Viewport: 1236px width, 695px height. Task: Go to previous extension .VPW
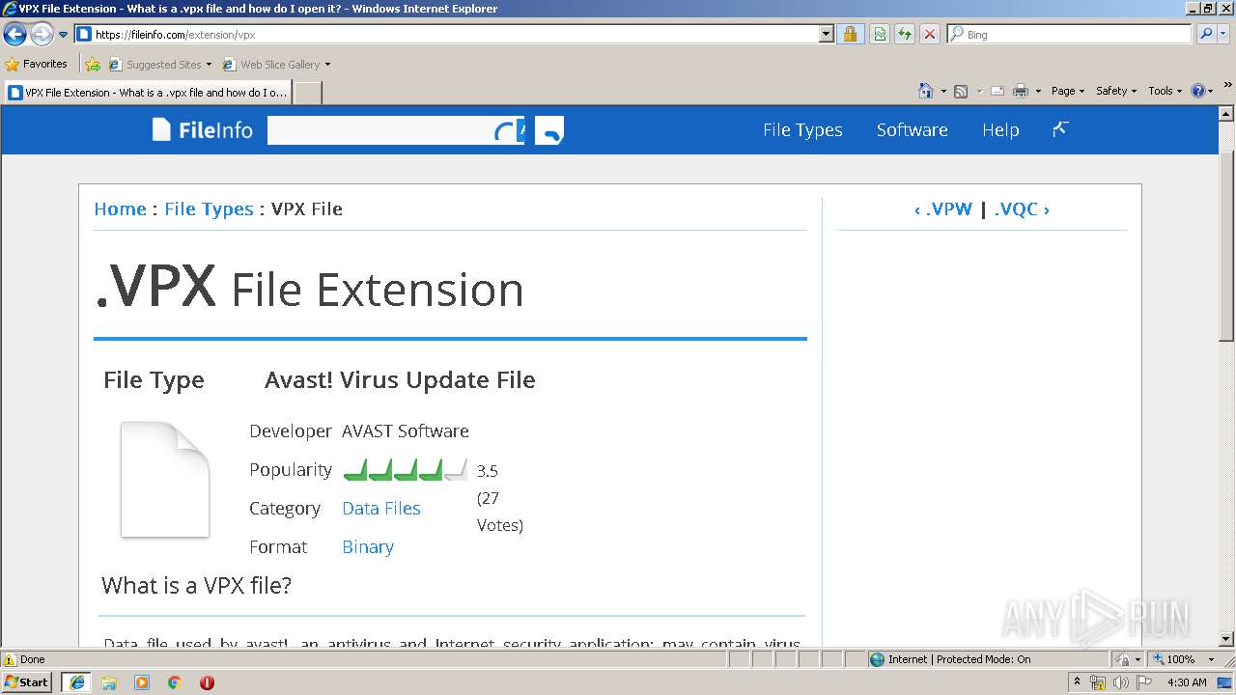(943, 208)
